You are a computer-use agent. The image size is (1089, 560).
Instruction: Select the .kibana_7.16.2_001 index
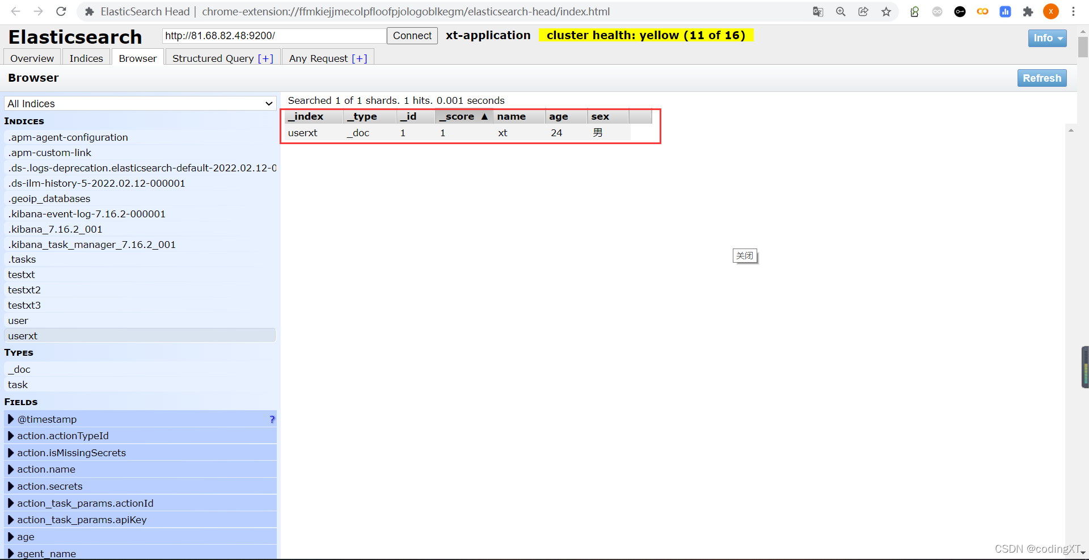coord(140,229)
